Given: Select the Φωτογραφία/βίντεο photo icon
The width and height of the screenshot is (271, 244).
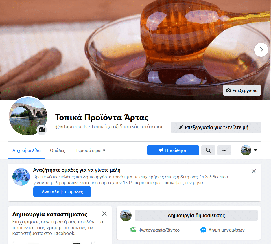Looking at the screenshot, I should (133, 230).
